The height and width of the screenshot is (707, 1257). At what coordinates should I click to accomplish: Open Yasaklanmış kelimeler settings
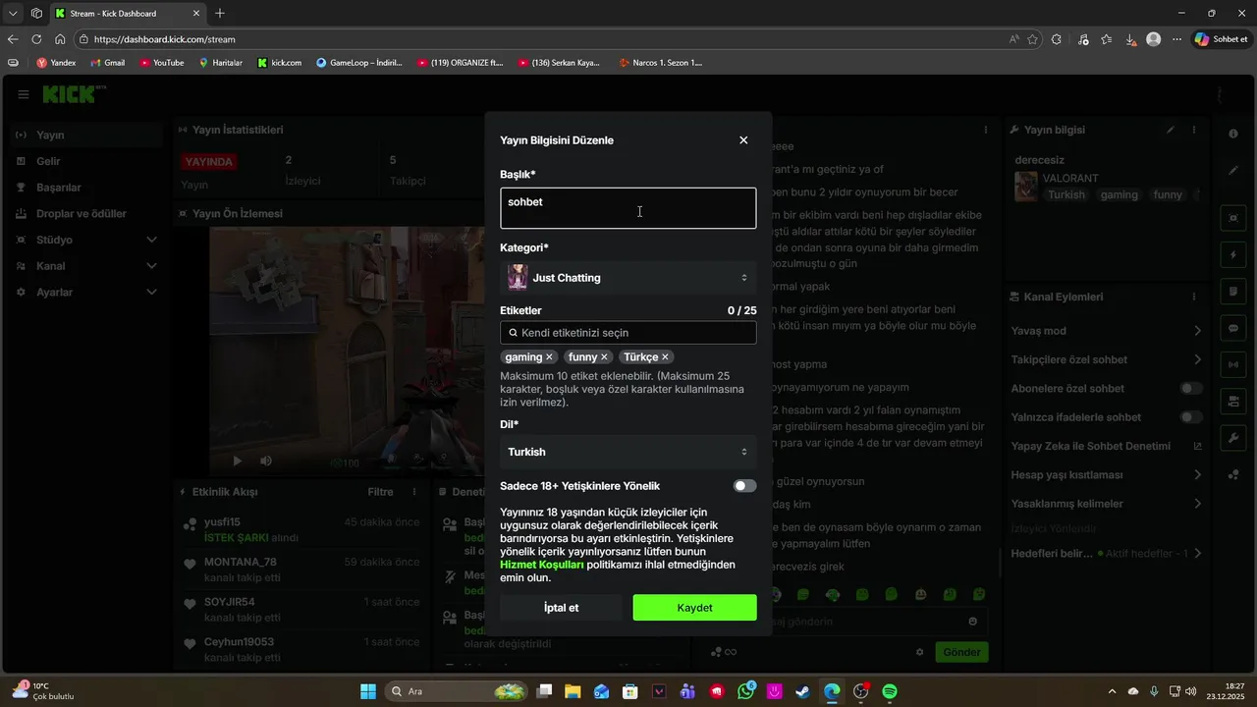pyautogui.click(x=1106, y=504)
